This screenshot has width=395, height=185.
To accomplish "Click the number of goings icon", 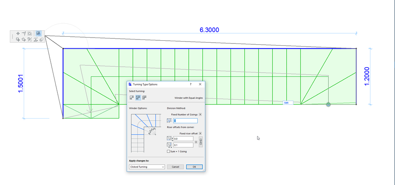I will click(170, 121).
